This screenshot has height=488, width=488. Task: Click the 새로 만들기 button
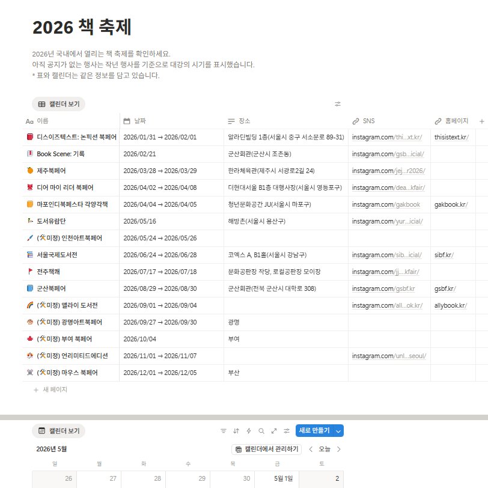point(314,431)
